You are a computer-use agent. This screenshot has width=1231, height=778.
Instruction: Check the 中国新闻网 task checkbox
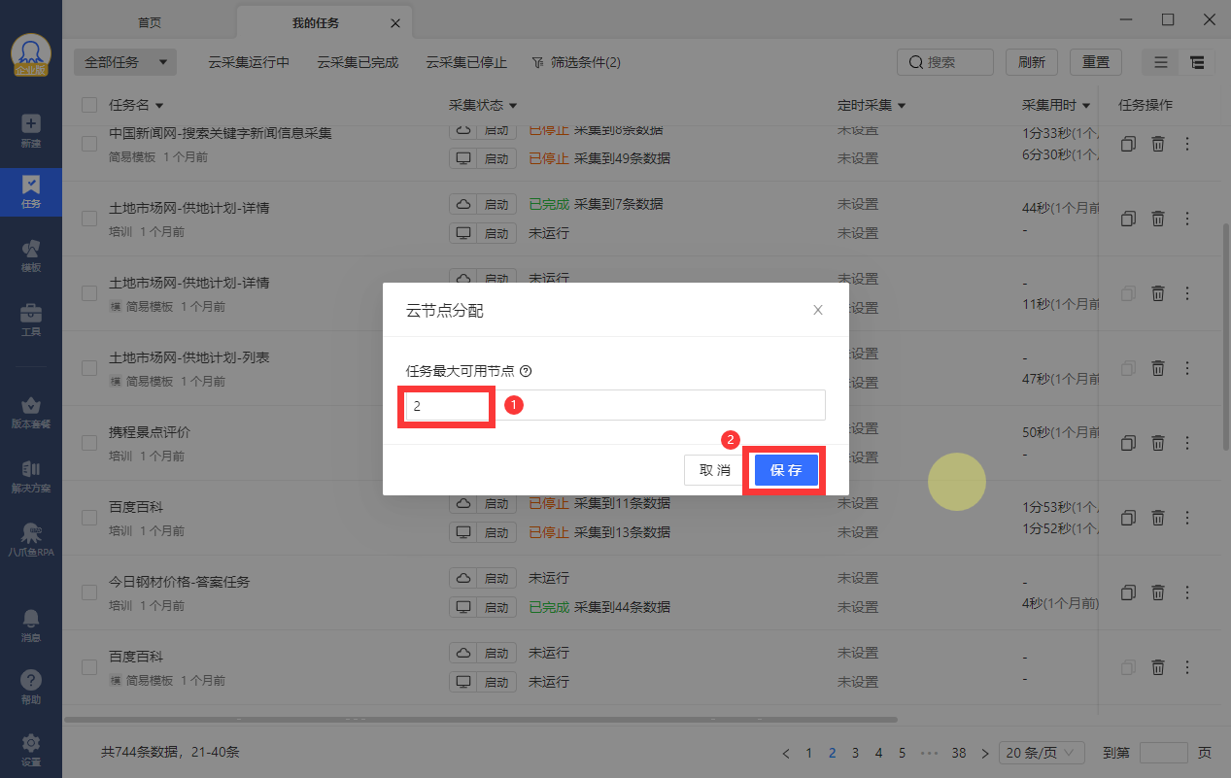[x=89, y=144]
